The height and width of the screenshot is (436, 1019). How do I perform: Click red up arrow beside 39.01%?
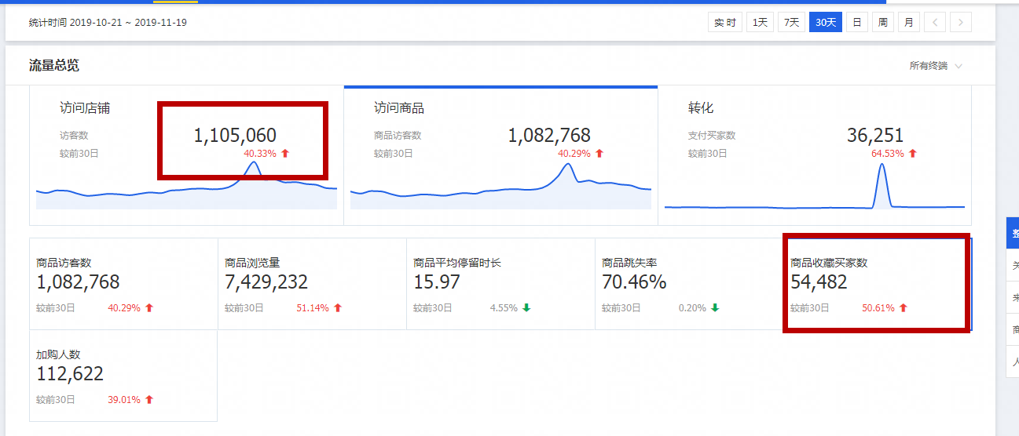[149, 400]
